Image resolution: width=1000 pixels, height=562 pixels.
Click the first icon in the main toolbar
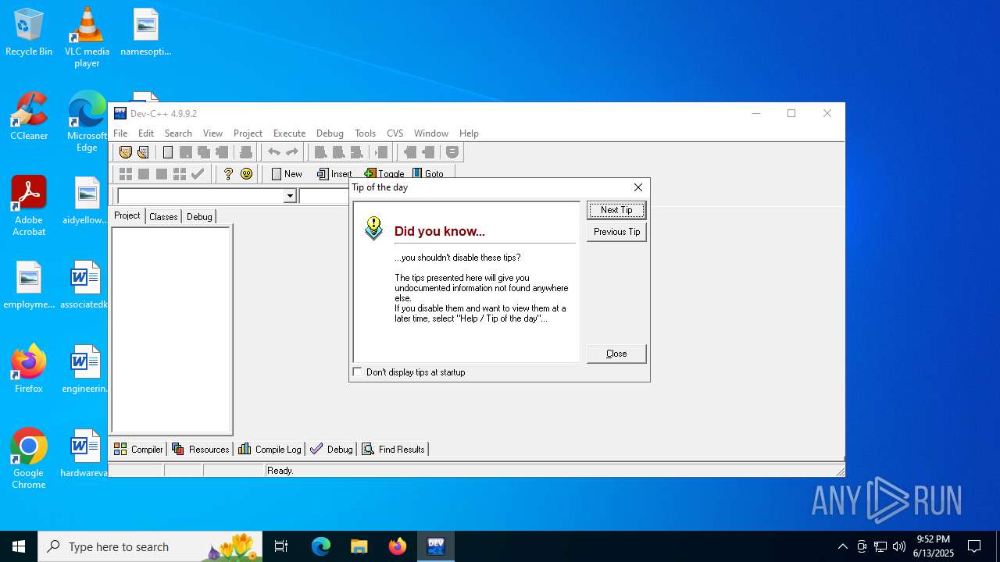pos(125,152)
